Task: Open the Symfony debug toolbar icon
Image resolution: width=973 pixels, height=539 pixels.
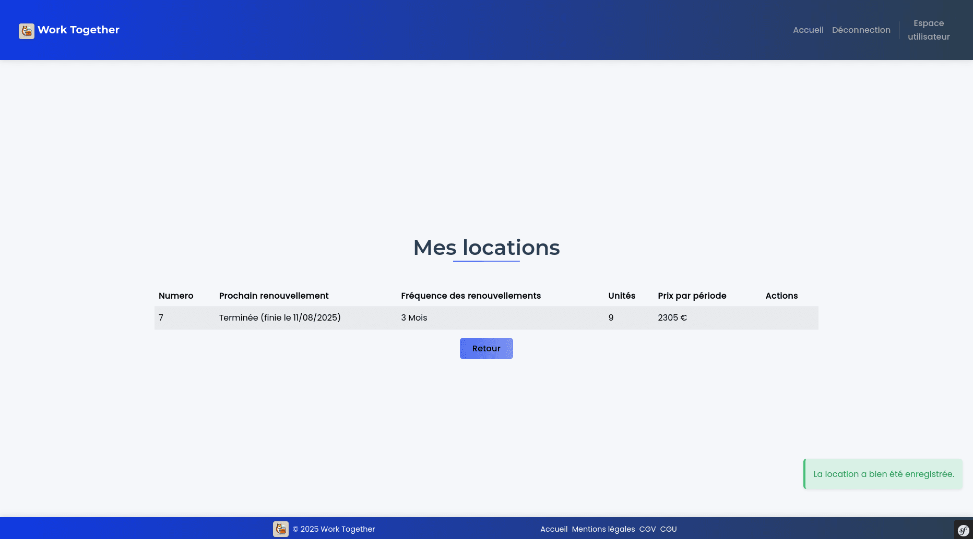Action: (x=963, y=530)
